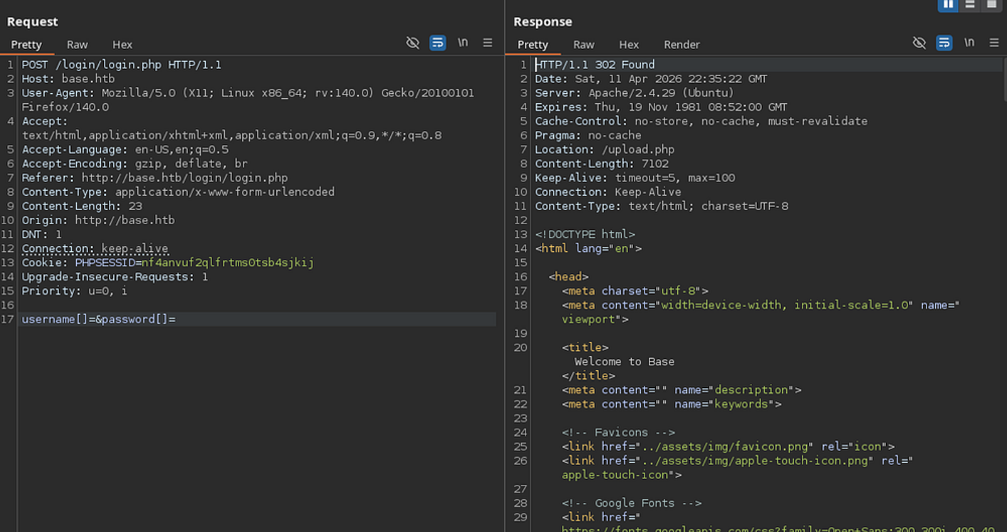Switch Response view to Hex tab
This screenshot has width=1007, height=532.
coord(629,45)
